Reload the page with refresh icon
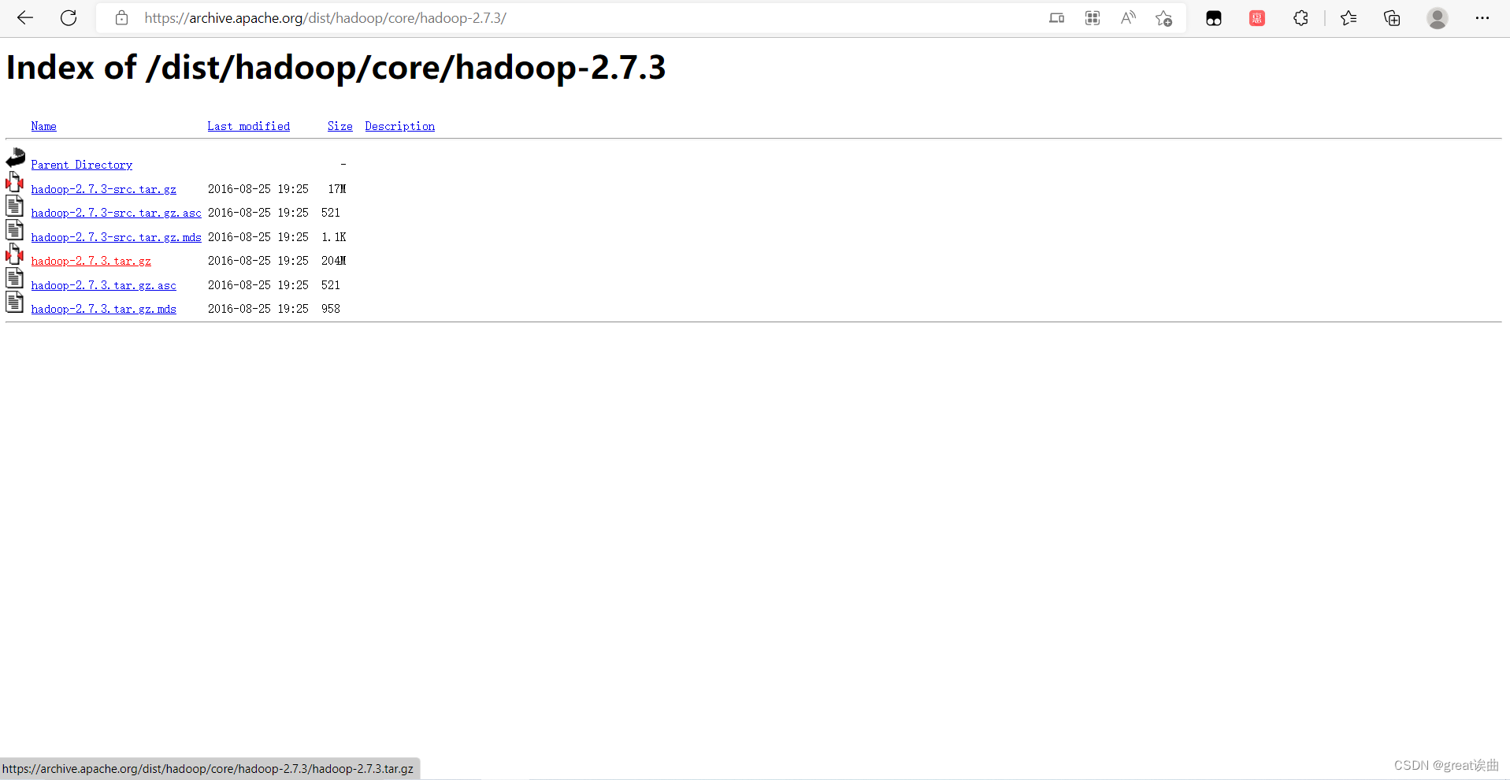This screenshot has width=1510, height=780. click(x=69, y=18)
